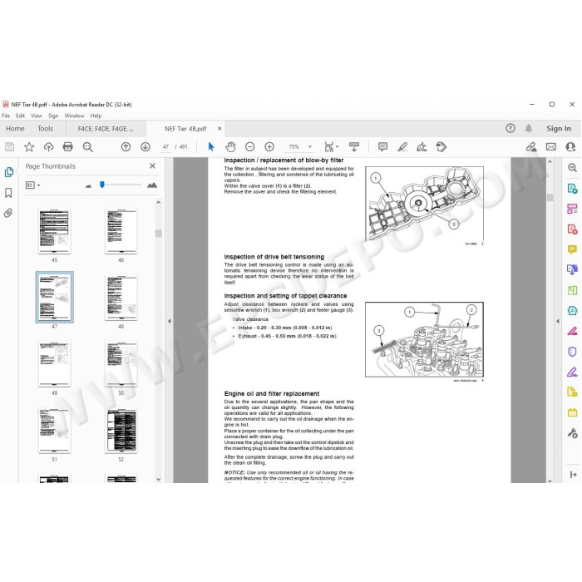Open the share with others person icon
Viewport: 582px width, 582px height.
(570, 147)
